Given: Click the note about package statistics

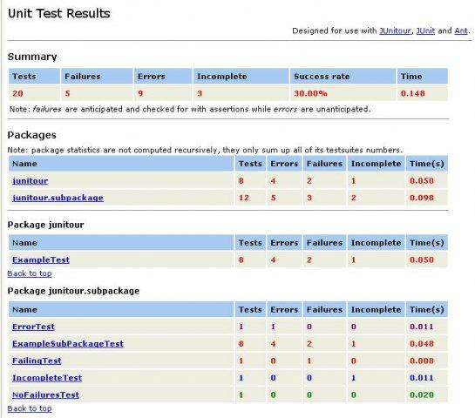Looking at the screenshot, I should coord(205,150).
